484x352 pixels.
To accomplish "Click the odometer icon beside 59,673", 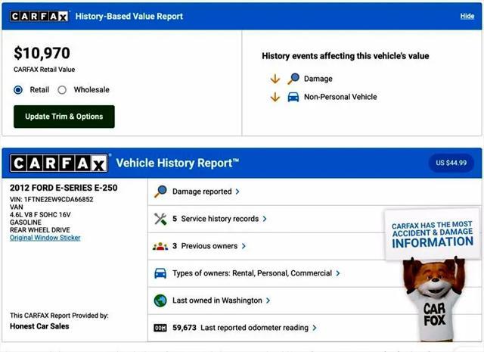I will pyautogui.click(x=160, y=328).
